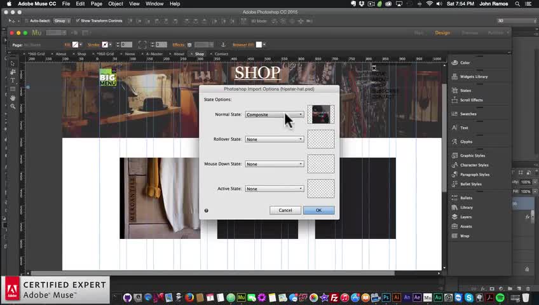Open the Glyphs panel
The width and height of the screenshot is (539, 305).
(x=466, y=142)
